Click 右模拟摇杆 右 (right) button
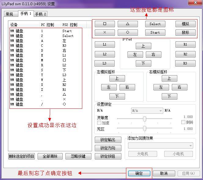Viewport: 203px width, 180px height. pos(179,87)
